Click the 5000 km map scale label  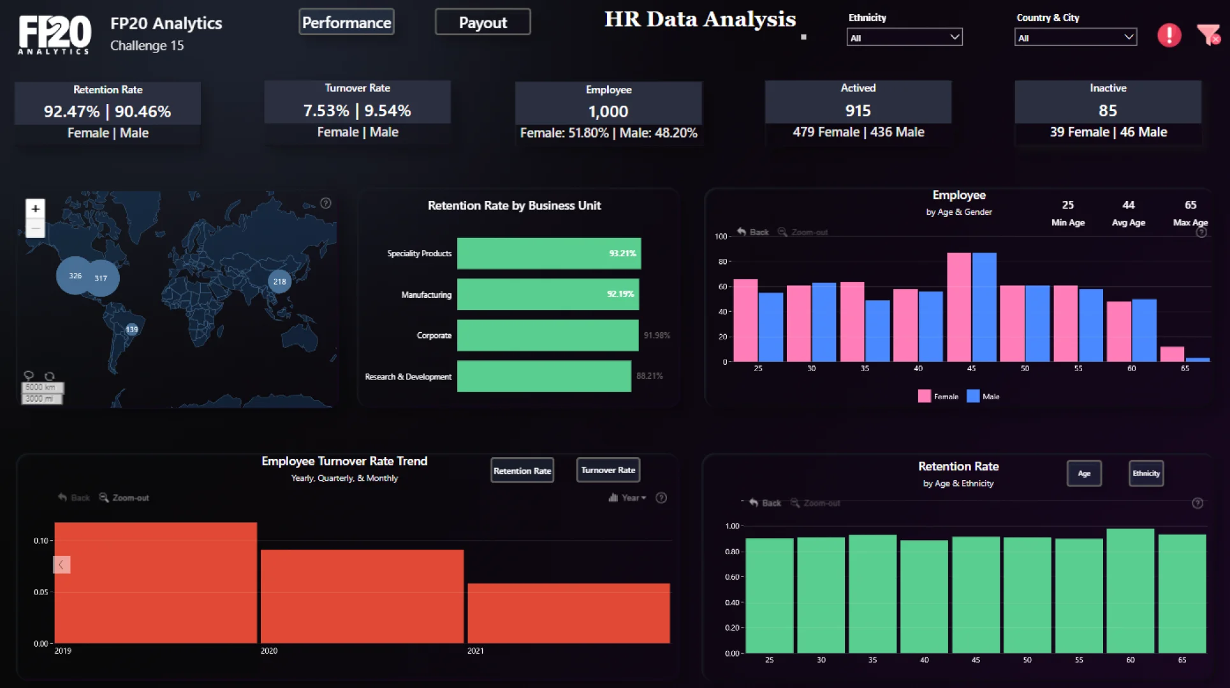point(42,387)
